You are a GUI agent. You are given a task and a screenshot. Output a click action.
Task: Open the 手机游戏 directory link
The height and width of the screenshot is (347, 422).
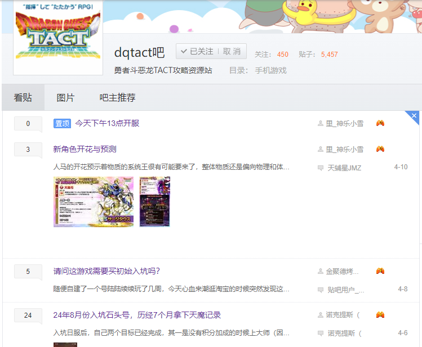pyautogui.click(x=271, y=71)
